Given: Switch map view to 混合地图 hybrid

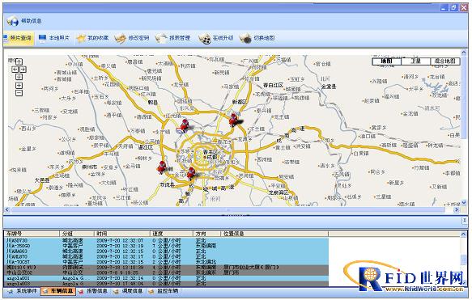Looking at the screenshot, I should (445, 61).
